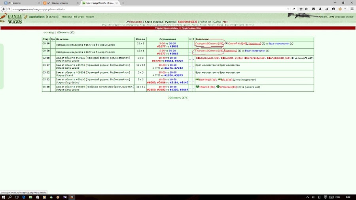The image size is (356, 200).
Task: Click syndicate icon before ПОРТНОЙ [40]
Action: pos(197,79)
